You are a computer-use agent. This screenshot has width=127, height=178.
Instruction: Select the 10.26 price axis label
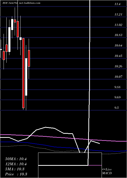click(x=118, y=66)
